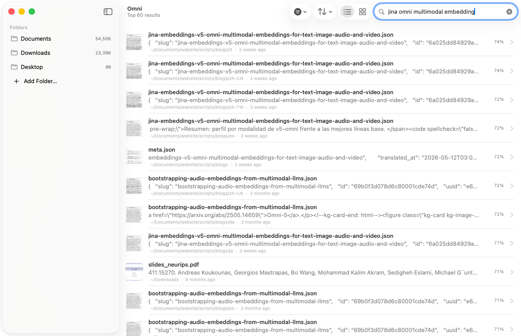521x336 pixels.
Task: Click thumbnail of meta.json result
Action: (x=134, y=157)
